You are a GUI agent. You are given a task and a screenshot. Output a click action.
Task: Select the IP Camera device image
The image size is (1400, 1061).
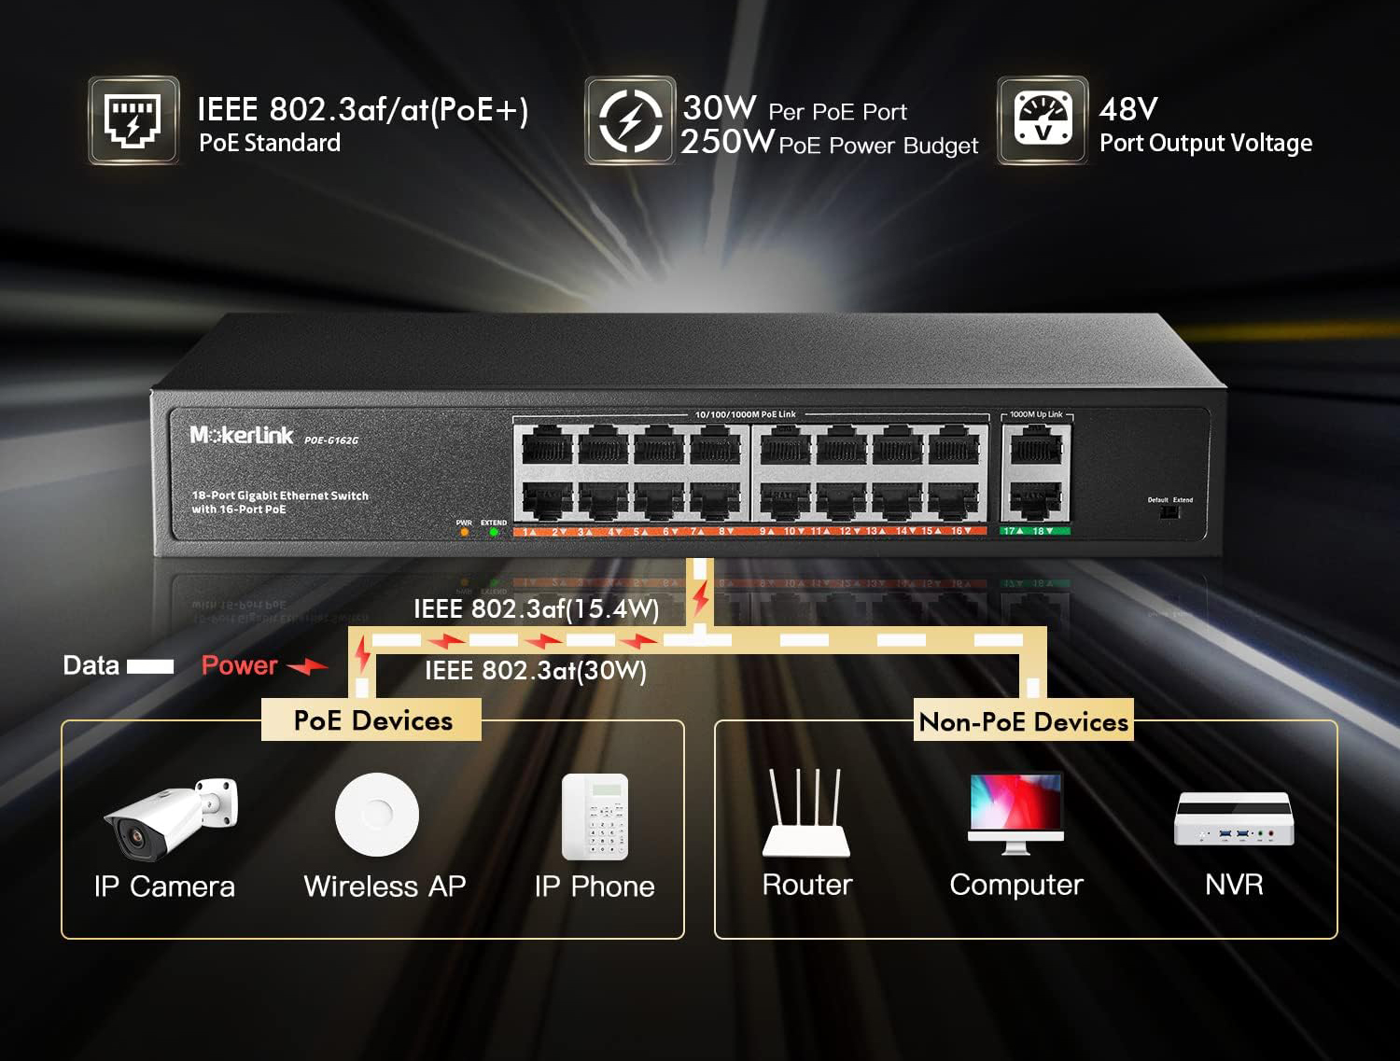click(x=171, y=818)
